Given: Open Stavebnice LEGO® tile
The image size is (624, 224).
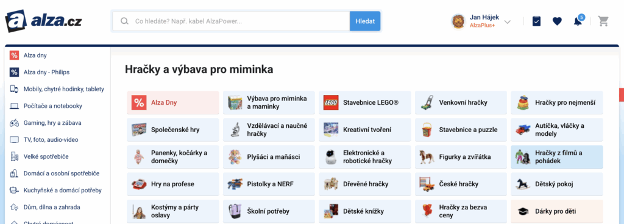Looking at the screenshot, I should click(x=365, y=102).
